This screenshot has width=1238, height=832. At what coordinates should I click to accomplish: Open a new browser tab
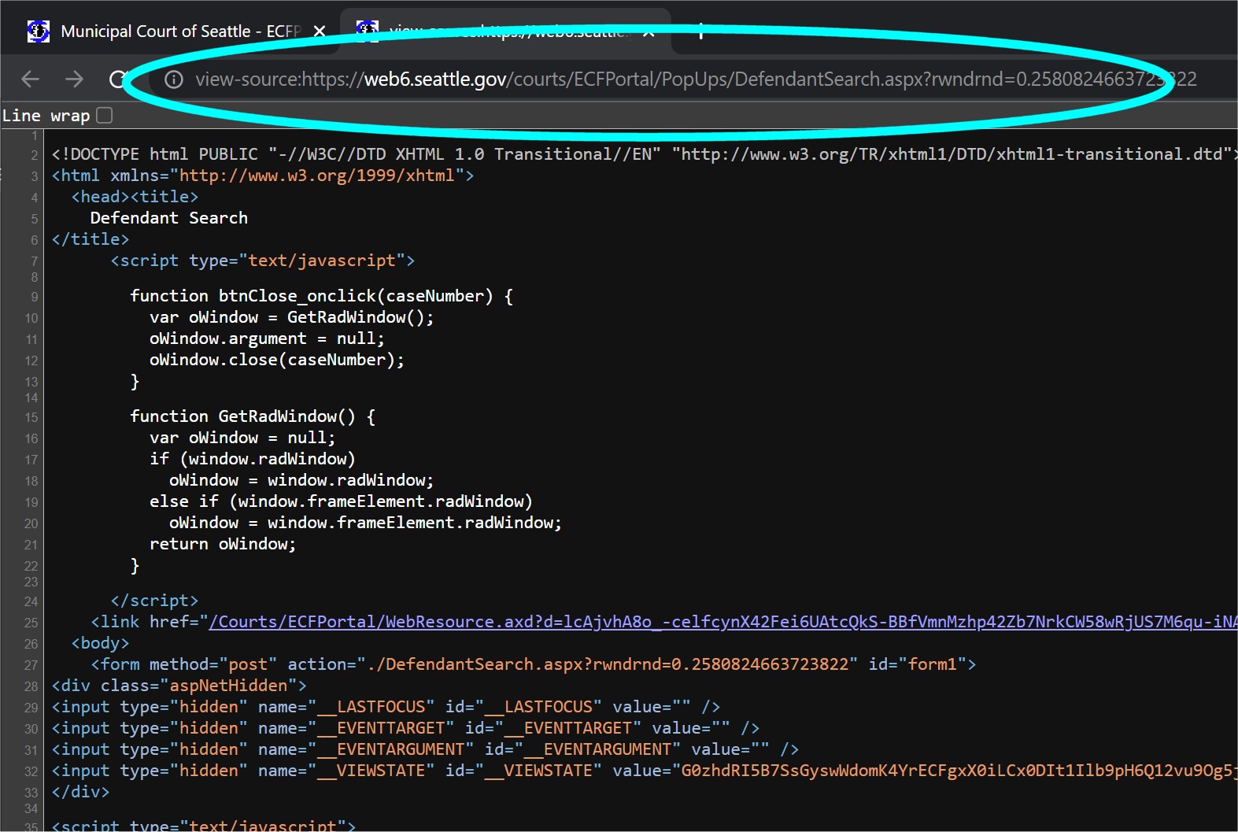pyautogui.click(x=700, y=32)
